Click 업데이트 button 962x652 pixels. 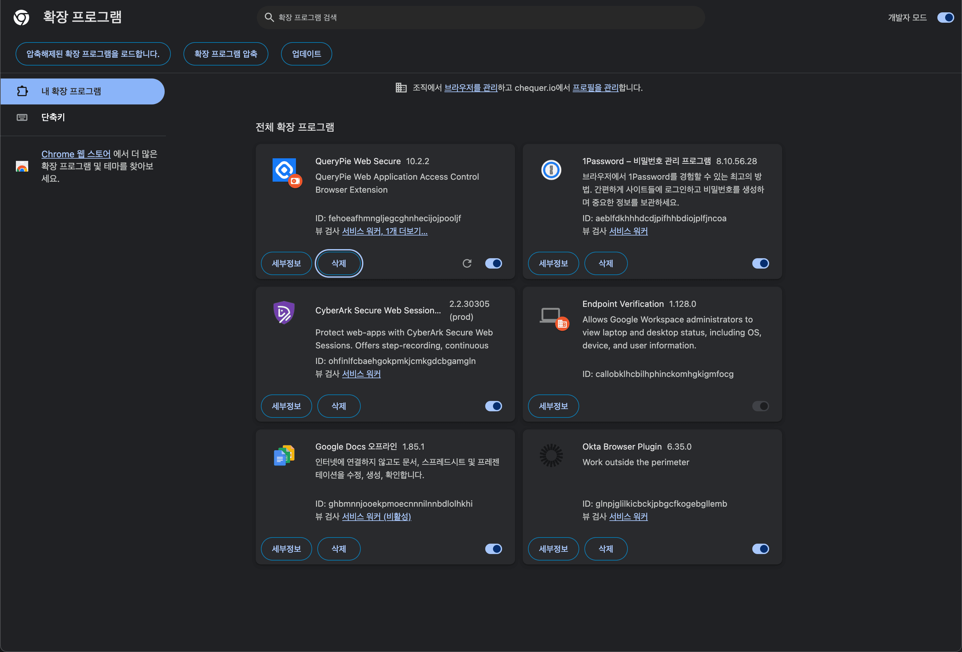click(306, 54)
